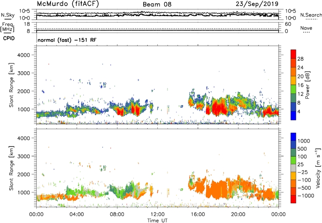Click the date '23/Sep/2019'
This screenshot has height=223, width=322.
257,4
